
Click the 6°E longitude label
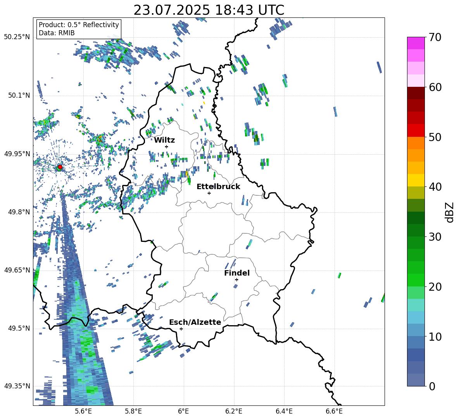point(183,412)
